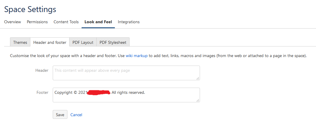Select the Look and Feel tab

pos(98,22)
